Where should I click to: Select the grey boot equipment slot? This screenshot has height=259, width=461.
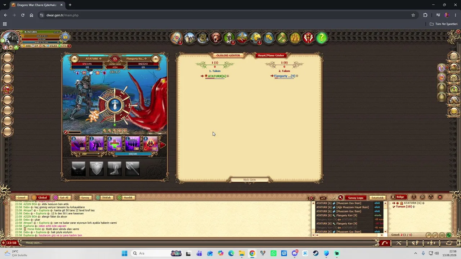click(115, 168)
